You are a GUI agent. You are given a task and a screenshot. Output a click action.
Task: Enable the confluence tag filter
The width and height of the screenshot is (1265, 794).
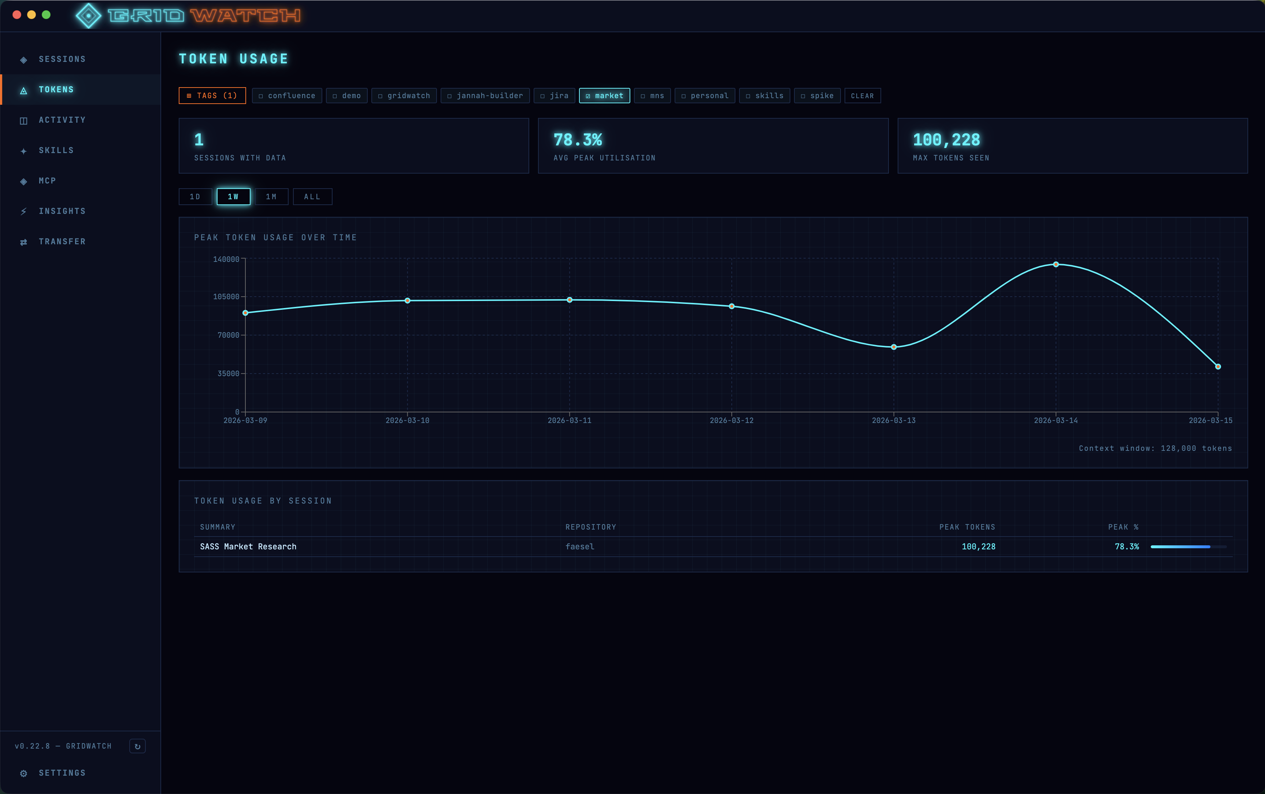(x=287, y=96)
